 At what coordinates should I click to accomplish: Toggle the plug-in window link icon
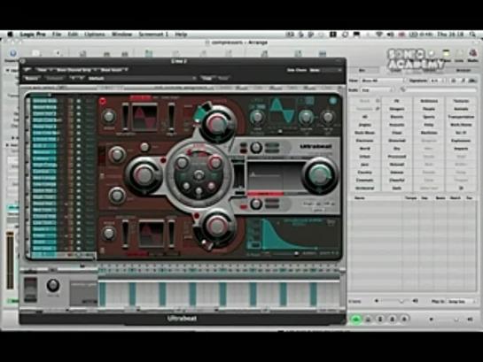[27, 70]
